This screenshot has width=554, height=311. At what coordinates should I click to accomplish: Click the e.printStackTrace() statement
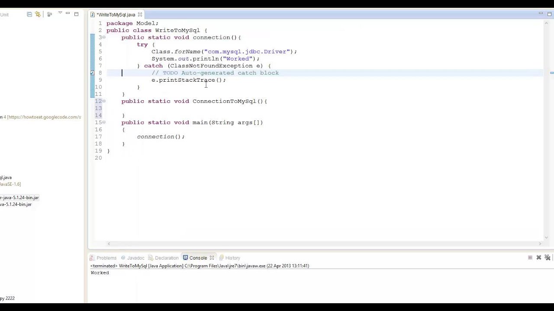[189, 80]
